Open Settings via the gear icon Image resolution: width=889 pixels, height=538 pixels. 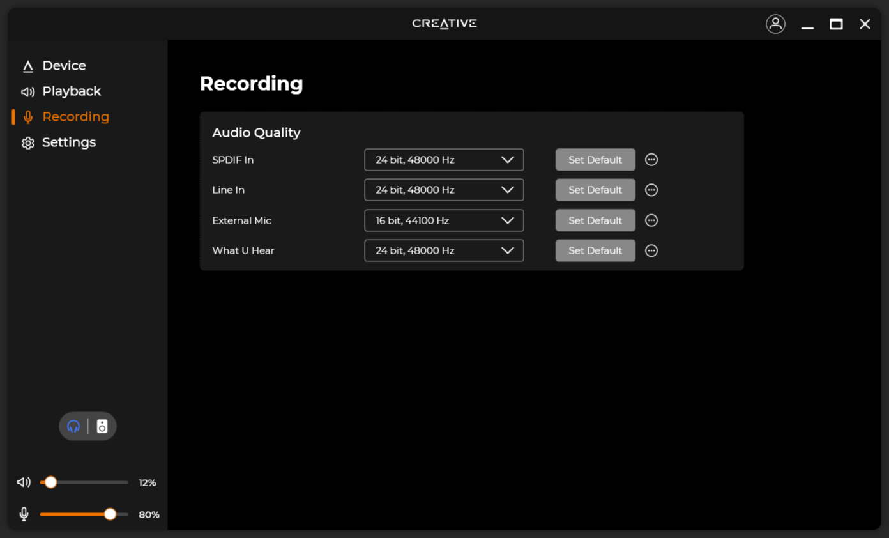pos(28,142)
